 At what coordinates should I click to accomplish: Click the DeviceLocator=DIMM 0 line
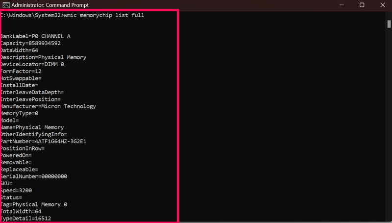coord(32,64)
